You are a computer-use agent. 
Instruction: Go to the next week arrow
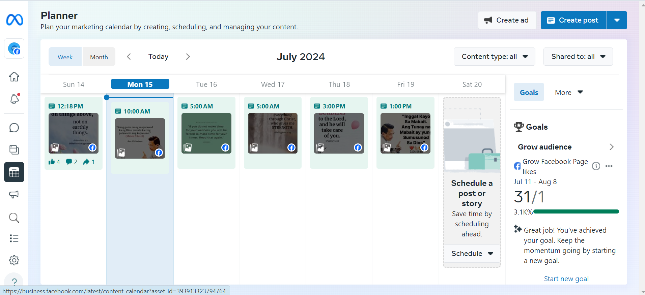[x=188, y=57]
